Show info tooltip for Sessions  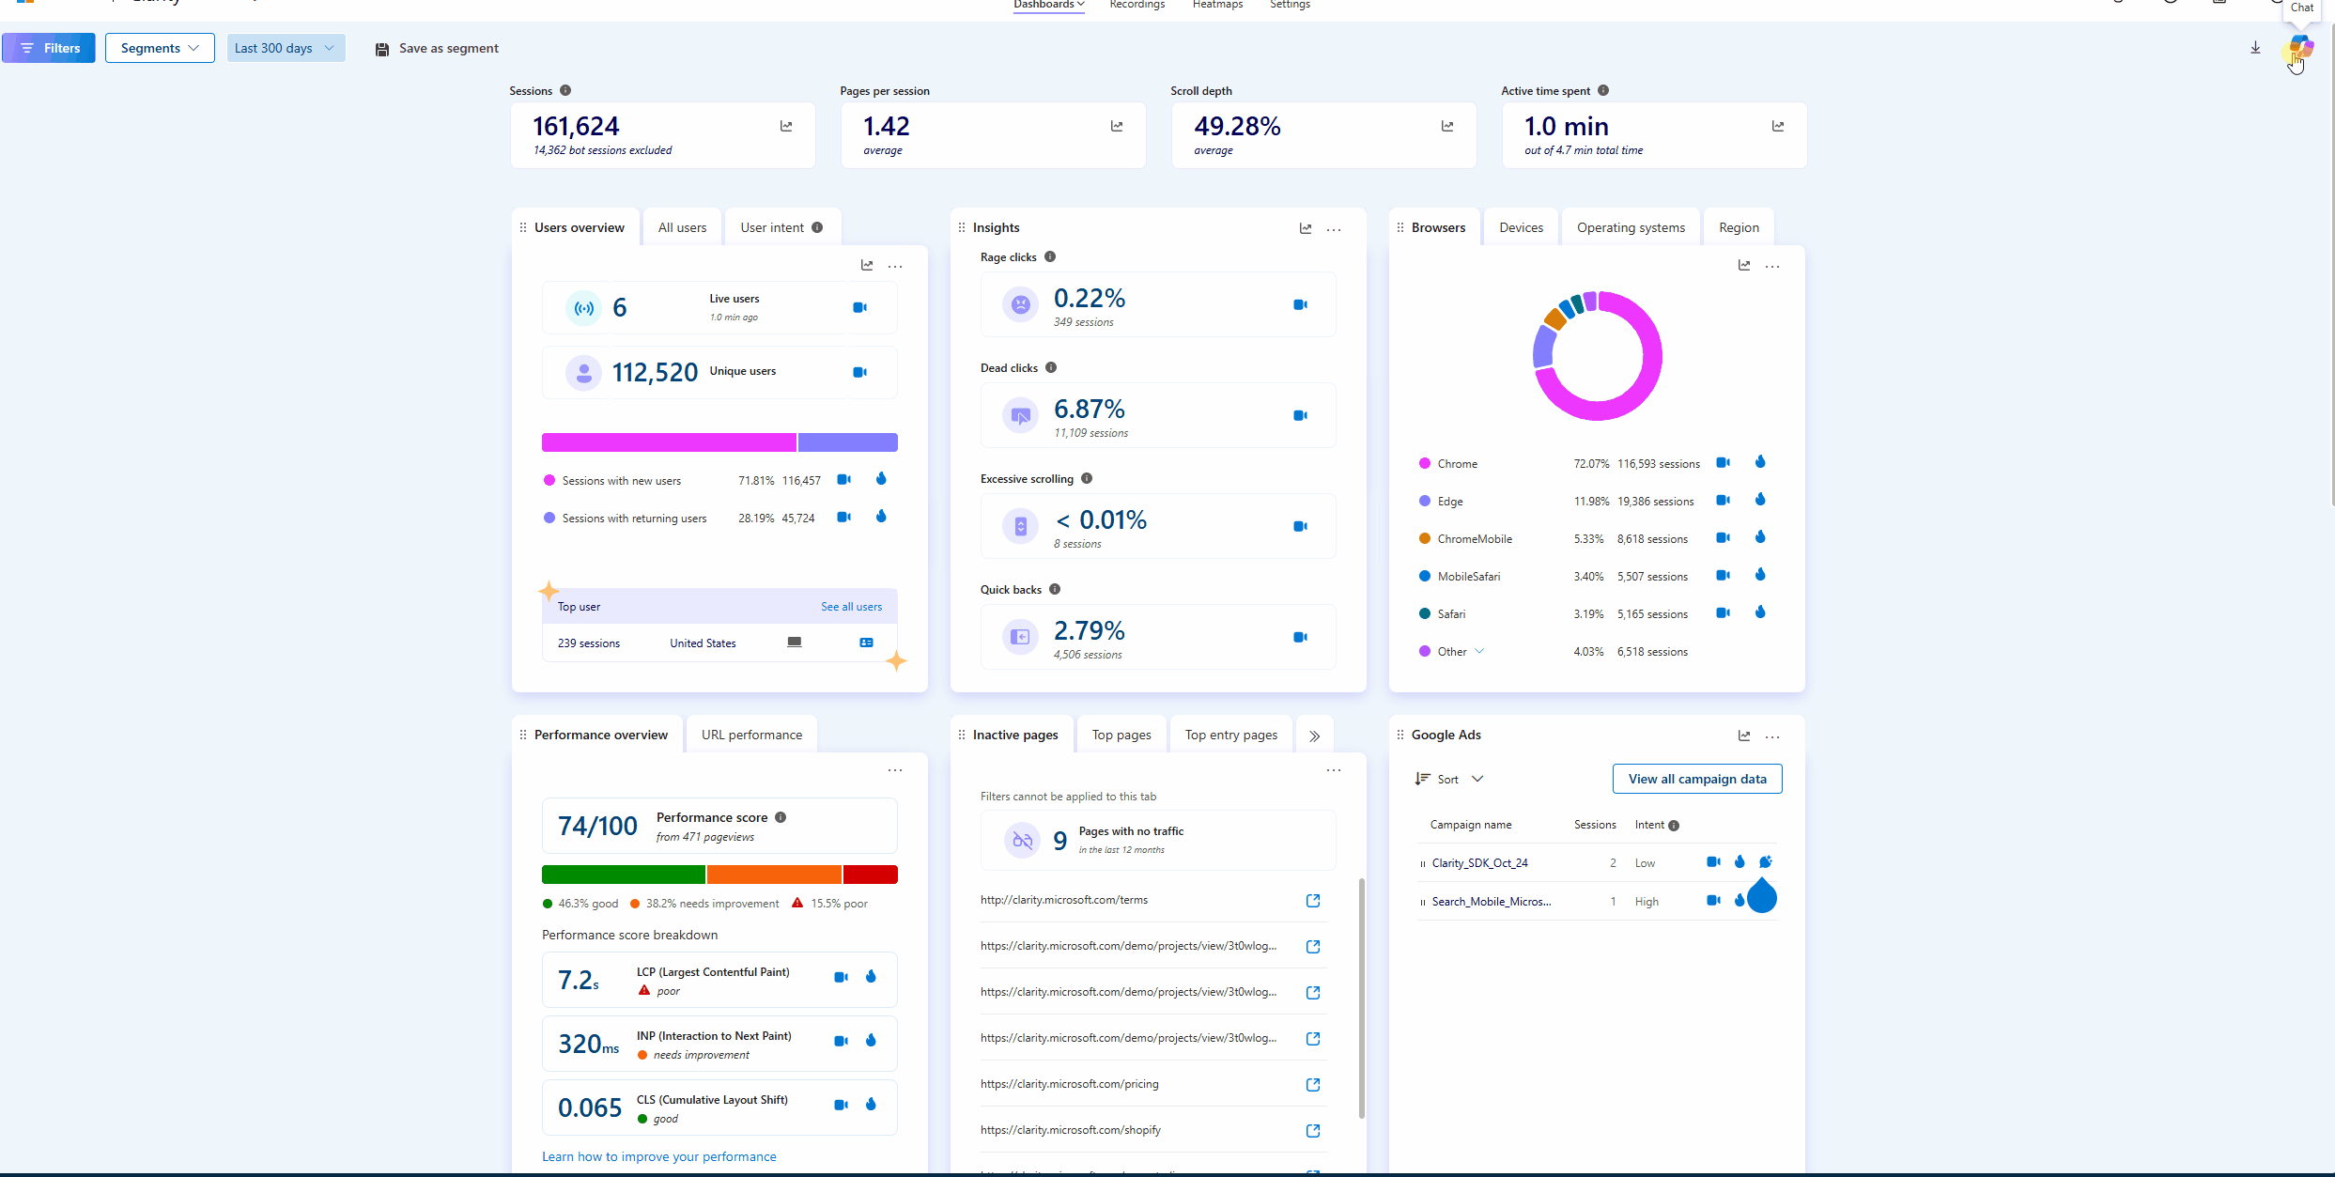tap(565, 90)
